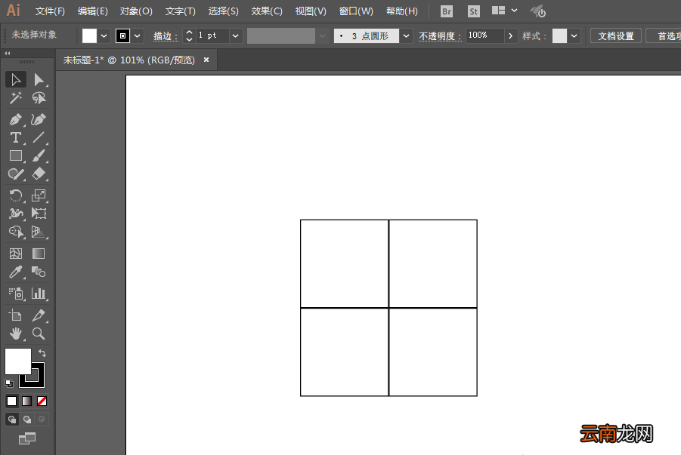Collapse the tools panel double arrows
This screenshot has width=681, height=455.
(x=8, y=54)
